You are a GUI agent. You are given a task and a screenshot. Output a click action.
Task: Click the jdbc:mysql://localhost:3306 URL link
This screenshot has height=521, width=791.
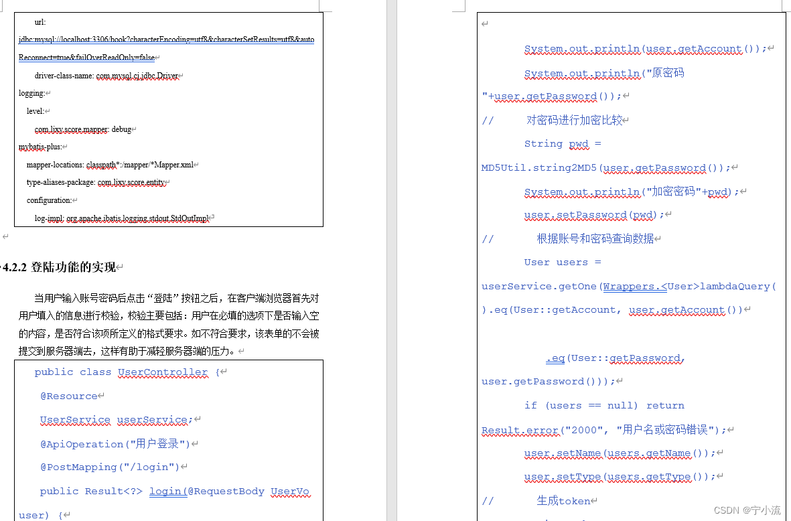(167, 40)
